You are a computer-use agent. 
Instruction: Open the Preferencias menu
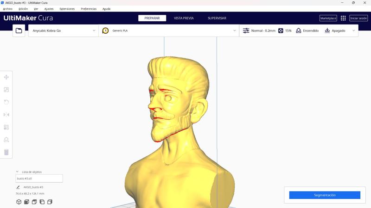point(89,9)
